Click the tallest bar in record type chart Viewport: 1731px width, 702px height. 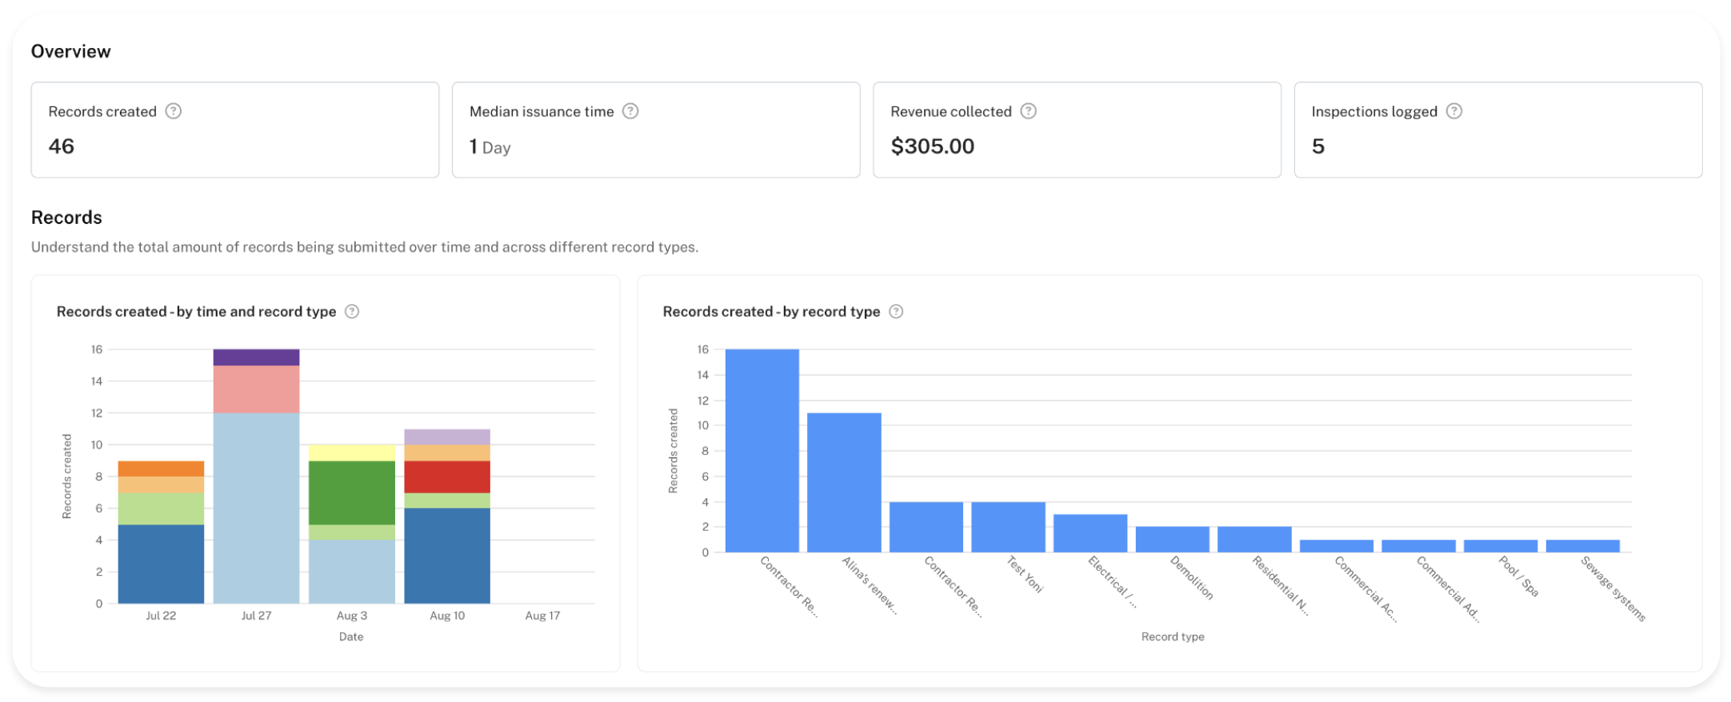pyautogui.click(x=762, y=450)
